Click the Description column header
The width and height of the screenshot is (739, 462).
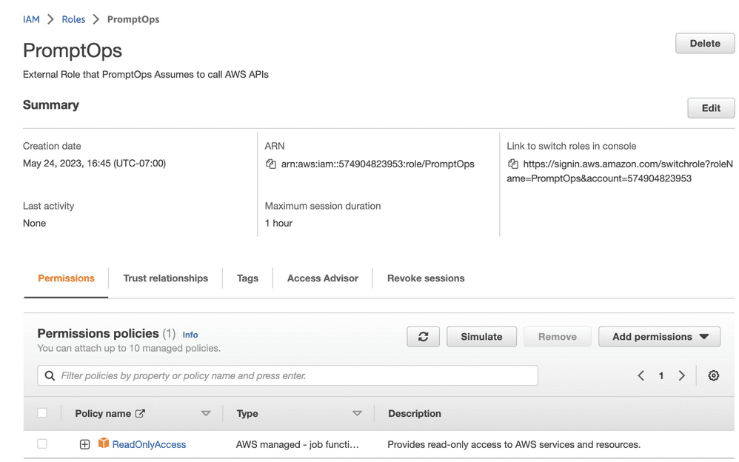click(415, 413)
